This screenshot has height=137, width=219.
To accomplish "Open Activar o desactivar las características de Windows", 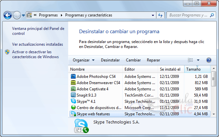I will coord(35,54).
